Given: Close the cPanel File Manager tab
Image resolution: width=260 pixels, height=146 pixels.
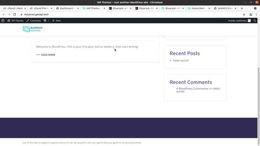Looking at the screenshot, I should tap(52, 8).
